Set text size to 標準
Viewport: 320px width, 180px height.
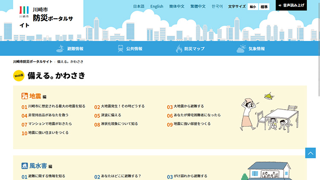[x=264, y=7]
